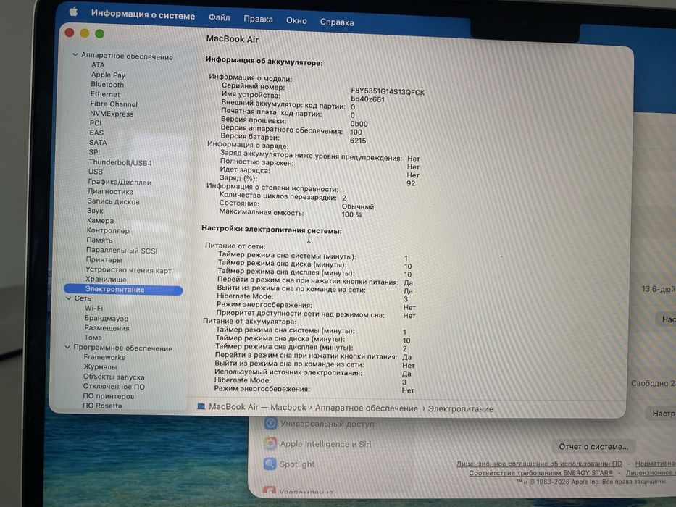Viewport: 676px width, 507px height.
Task: Select SATA in the sidebar
Action: (x=98, y=142)
